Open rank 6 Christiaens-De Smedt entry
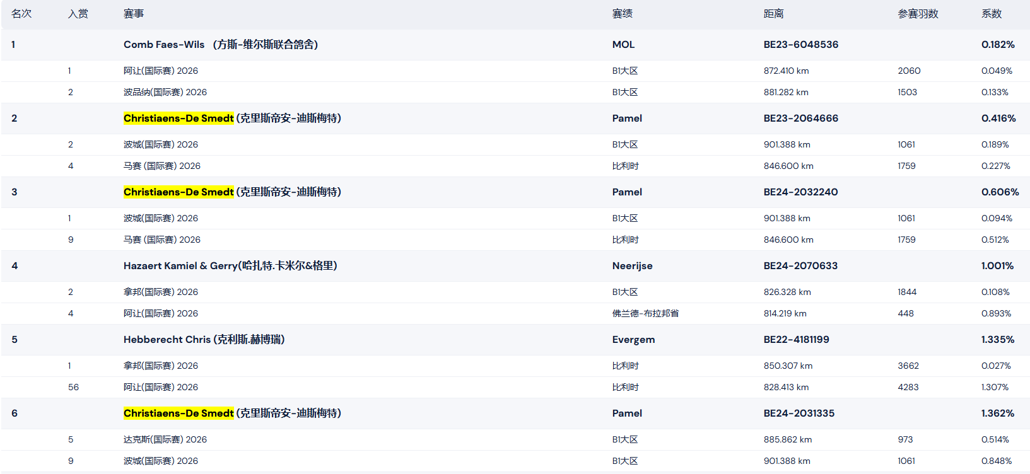This screenshot has height=474, width=1030. (x=232, y=413)
